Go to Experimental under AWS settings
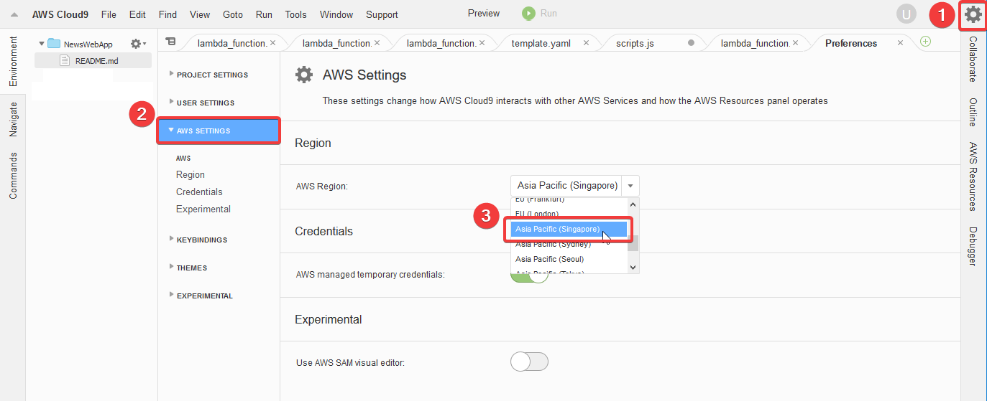This screenshot has width=987, height=401. [x=203, y=209]
